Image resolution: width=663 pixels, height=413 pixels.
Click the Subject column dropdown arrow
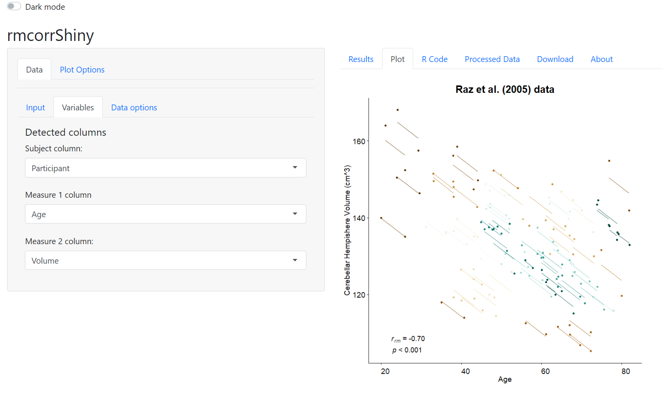point(295,168)
